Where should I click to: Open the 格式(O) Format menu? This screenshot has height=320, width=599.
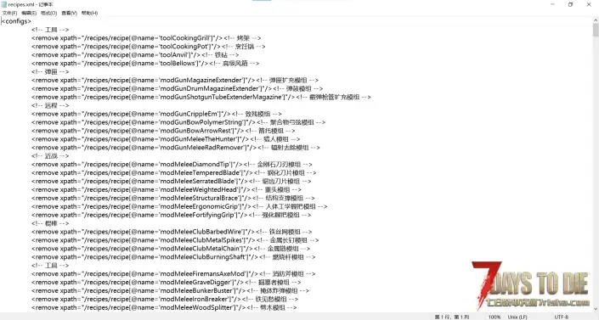click(49, 13)
